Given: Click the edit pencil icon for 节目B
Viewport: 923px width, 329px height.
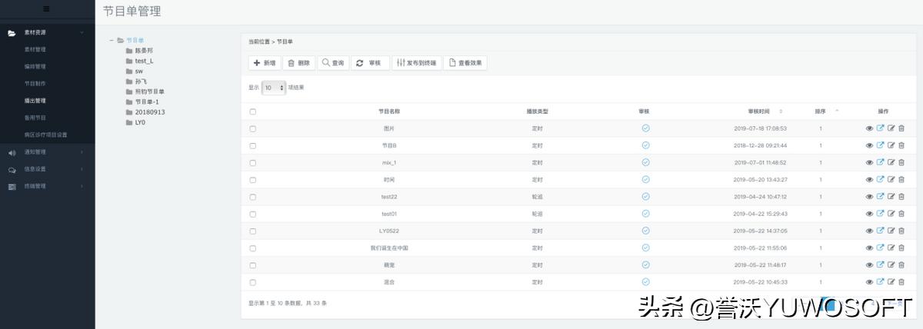Looking at the screenshot, I should click(x=891, y=145).
